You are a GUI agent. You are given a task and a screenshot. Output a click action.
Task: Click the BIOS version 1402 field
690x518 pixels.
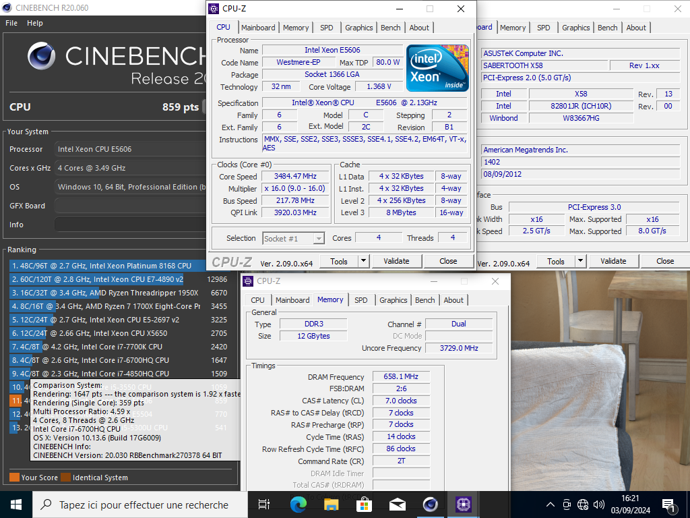click(x=580, y=162)
